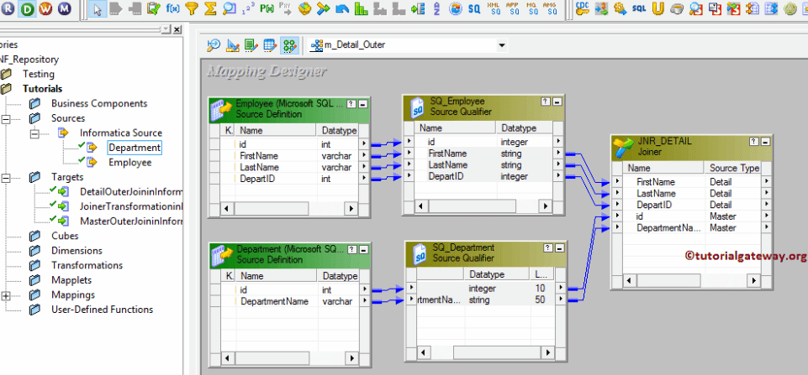Screen dimensions: 808x375
Task: Open the Source Analyzer workspace tool
Action: click(214, 45)
